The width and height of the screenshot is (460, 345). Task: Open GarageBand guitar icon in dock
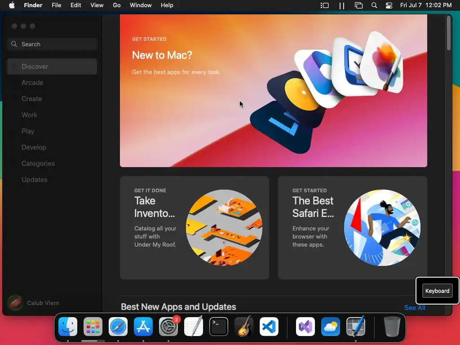244,327
